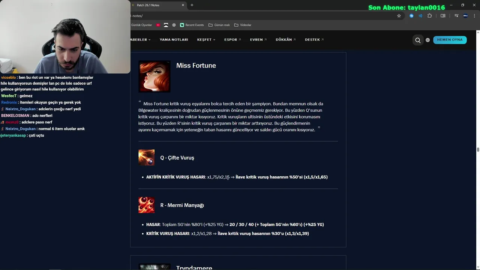480x270 pixels.
Task: Click the R - Mermi Manyağı title
Action: tap(182, 205)
